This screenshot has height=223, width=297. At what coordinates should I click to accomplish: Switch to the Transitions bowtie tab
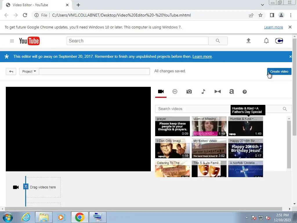pos(218,91)
